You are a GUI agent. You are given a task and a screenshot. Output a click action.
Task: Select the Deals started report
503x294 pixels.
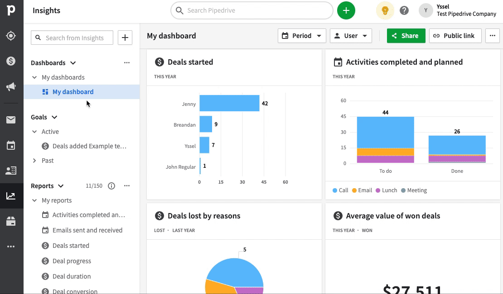point(70,245)
